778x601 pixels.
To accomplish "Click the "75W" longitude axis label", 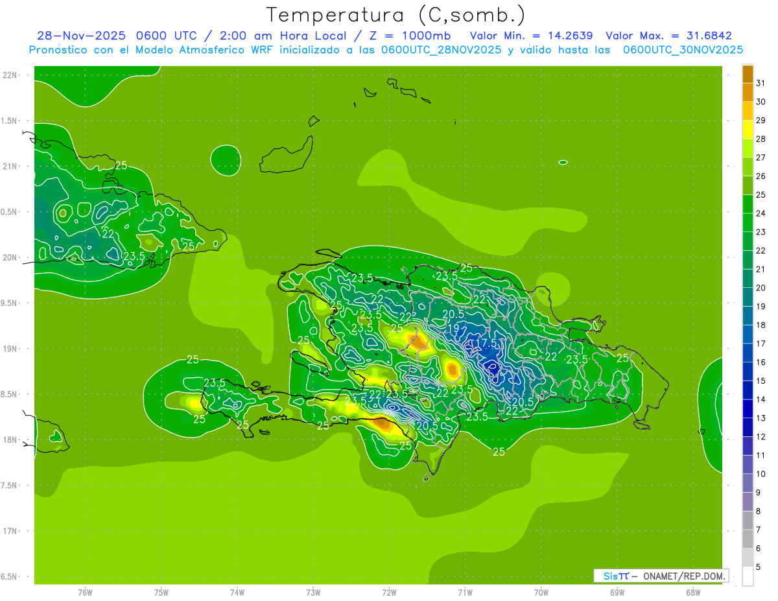I will (x=161, y=593).
